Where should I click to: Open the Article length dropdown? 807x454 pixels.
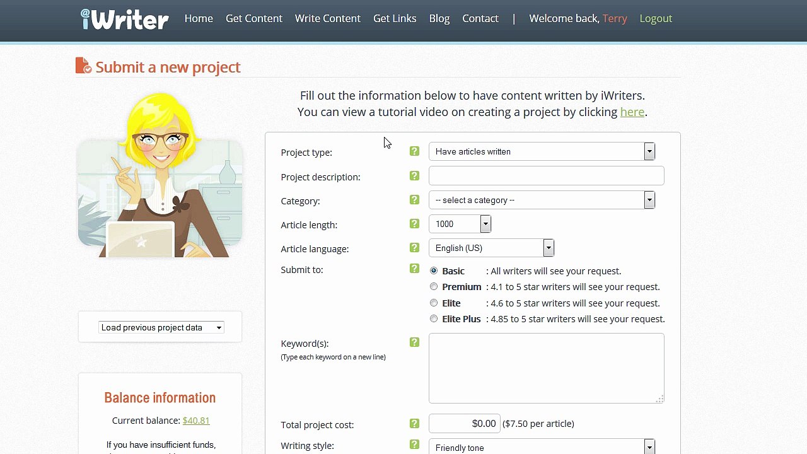click(x=460, y=224)
